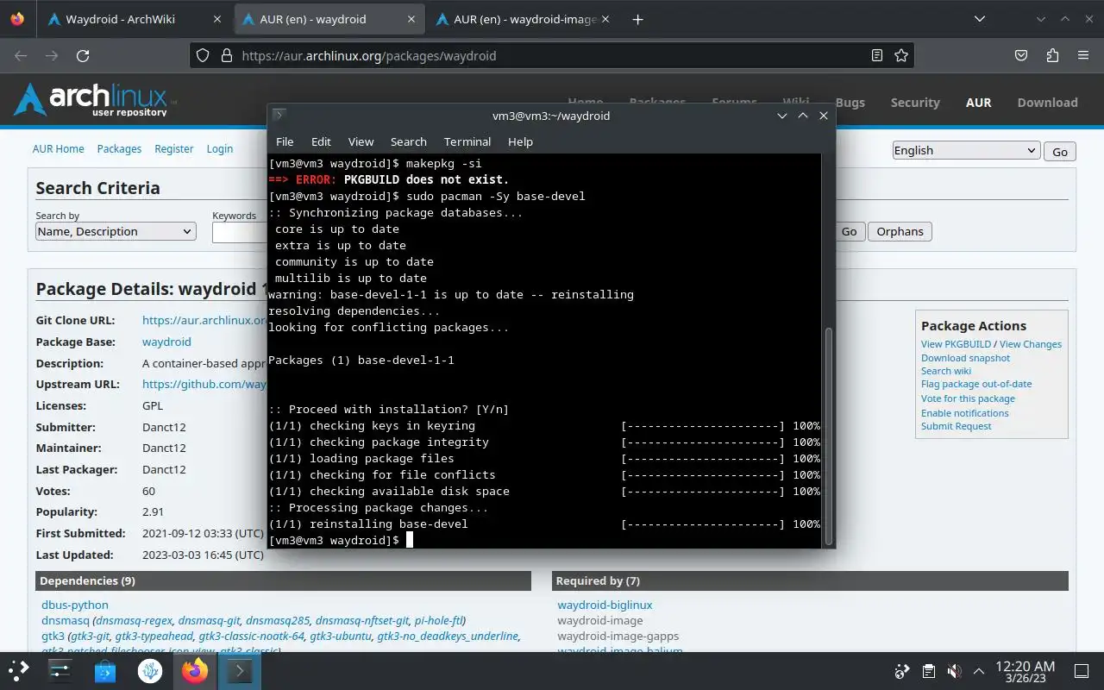
Task: Open the list all tabs chevron
Action: [980, 19]
